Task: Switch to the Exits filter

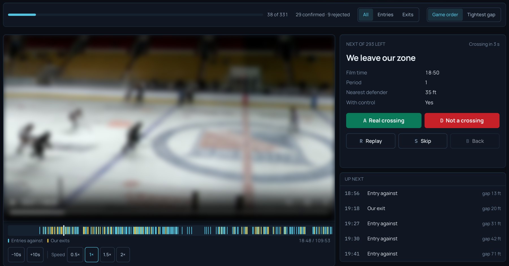Action: click(x=408, y=15)
